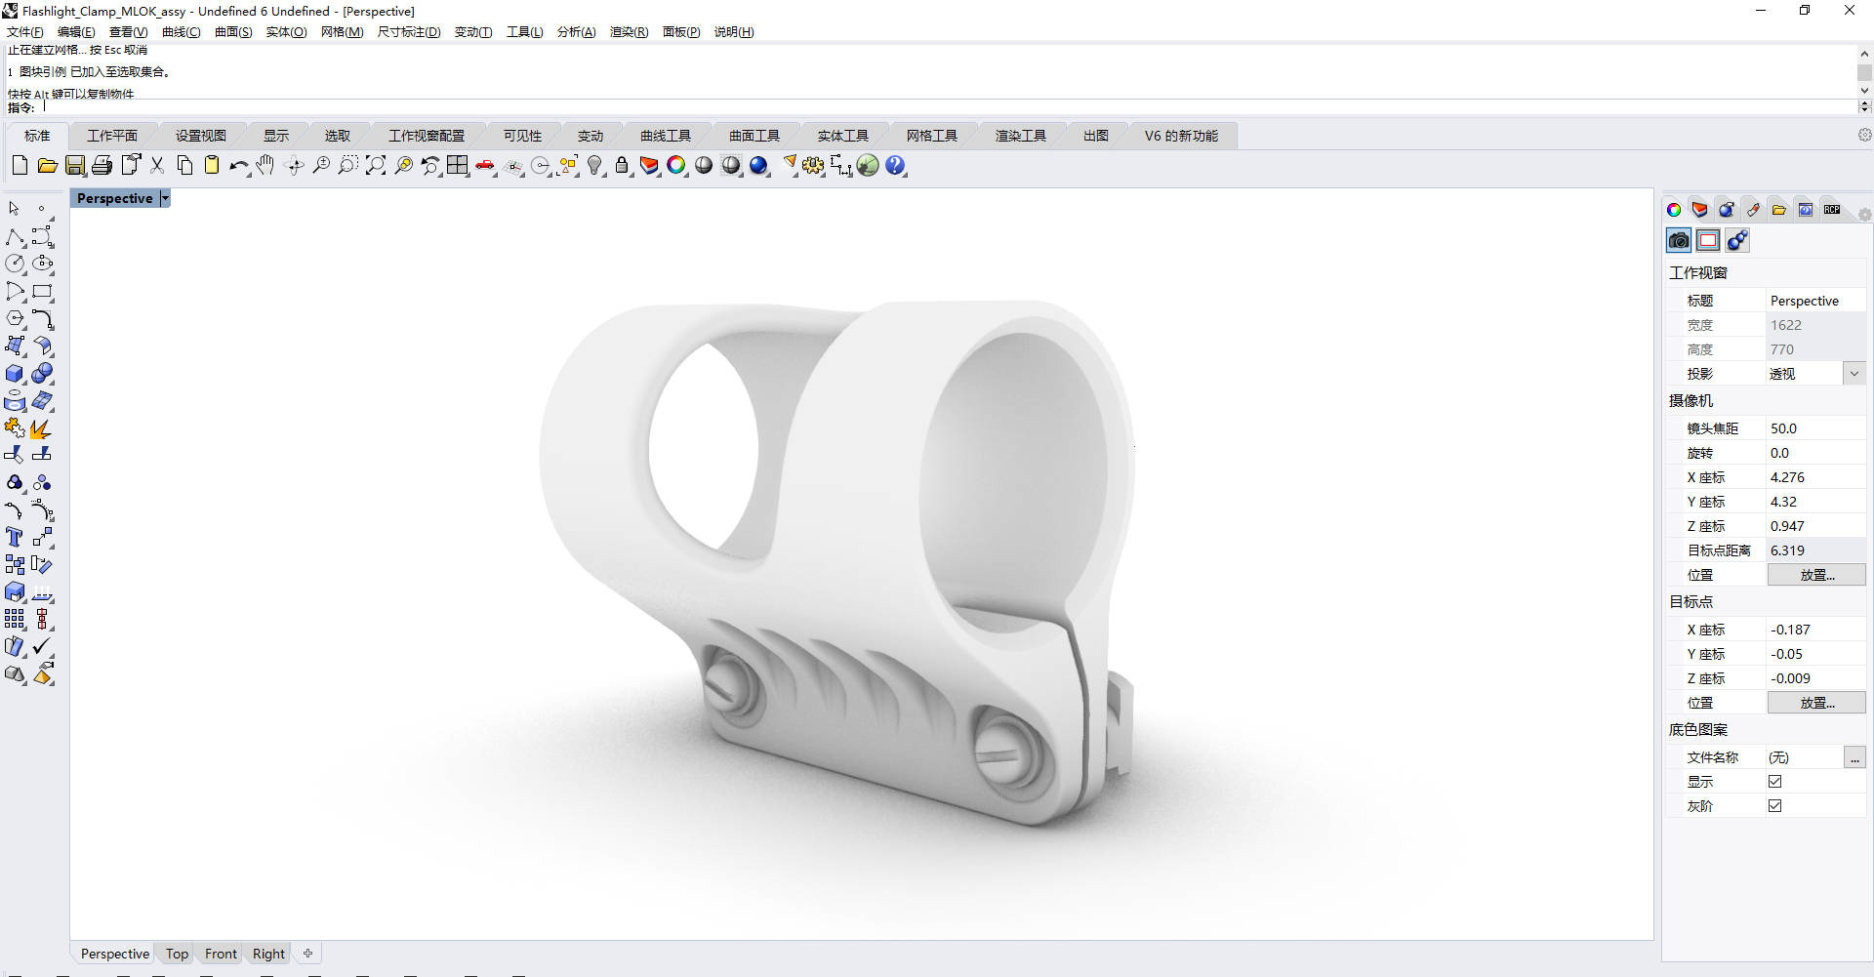Select the arrow pointer tool
Screen dimensions: 1874x977
[15, 209]
